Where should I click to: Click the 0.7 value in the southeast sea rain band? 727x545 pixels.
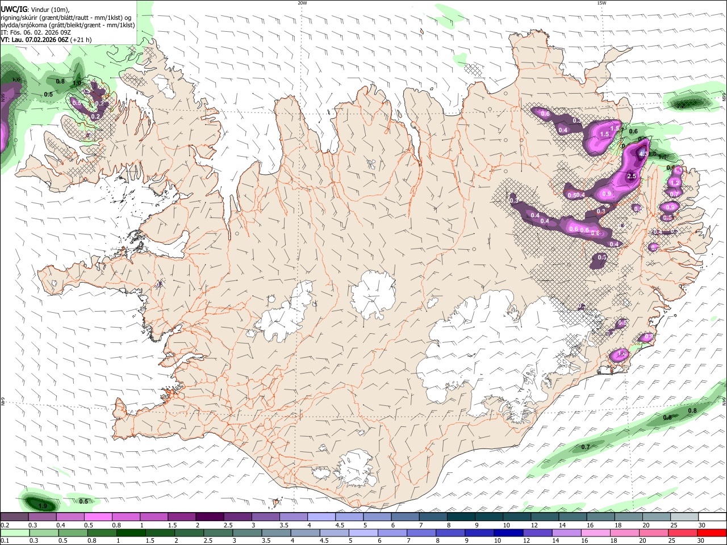(586, 447)
